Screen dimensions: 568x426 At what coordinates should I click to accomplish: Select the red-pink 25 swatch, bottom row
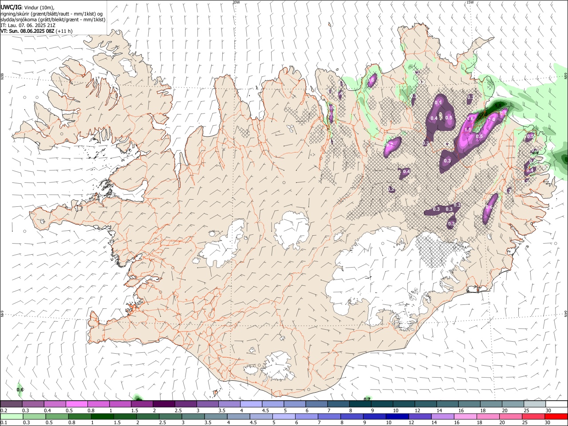[x=534, y=417]
